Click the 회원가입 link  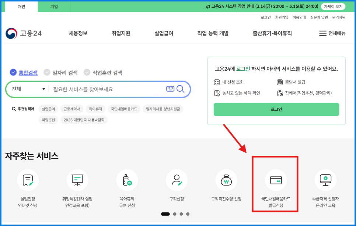[x=282, y=17]
